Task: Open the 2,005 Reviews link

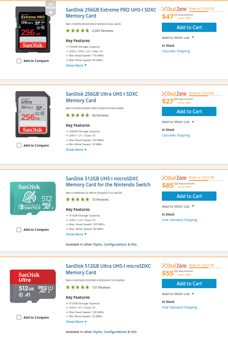Action: 102,31
